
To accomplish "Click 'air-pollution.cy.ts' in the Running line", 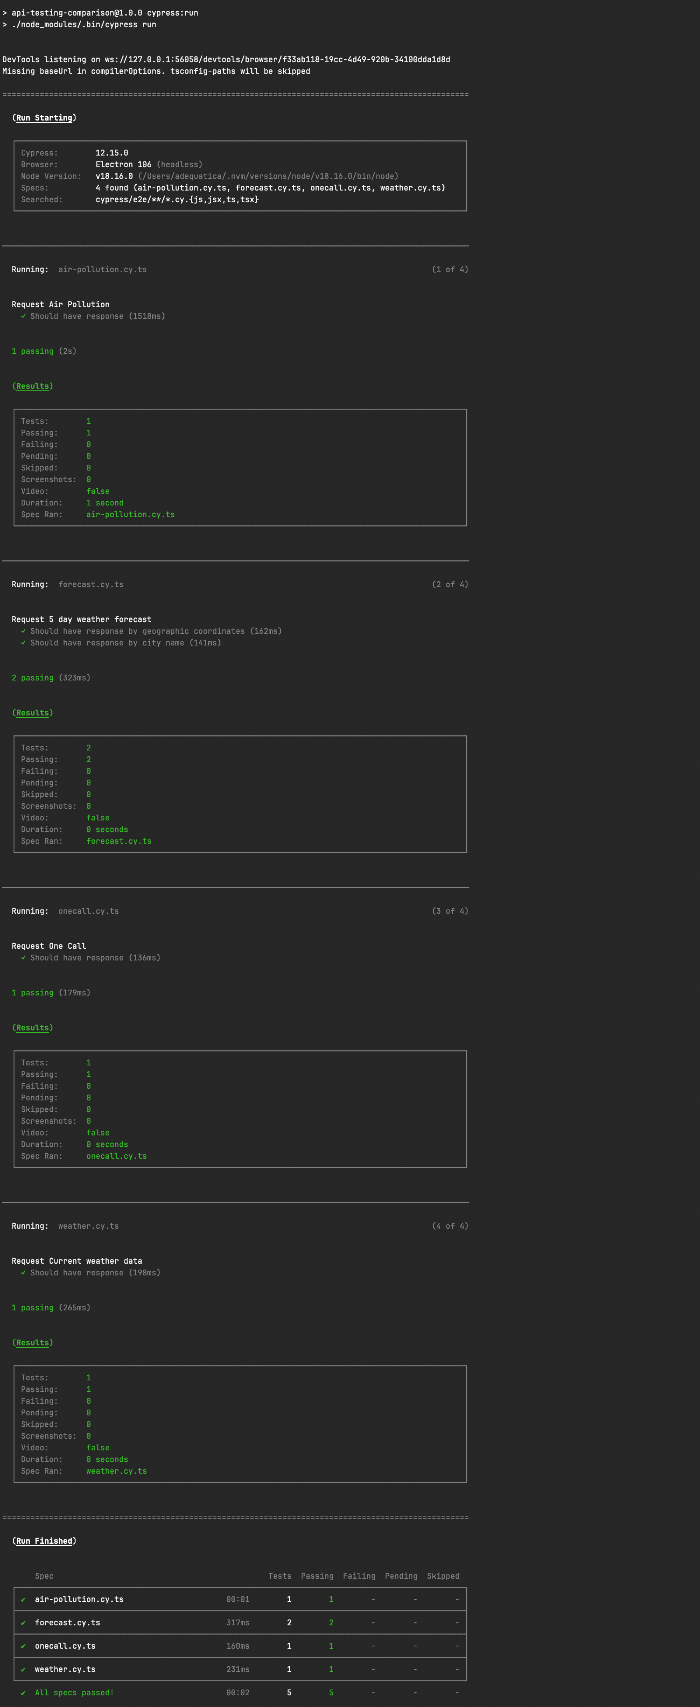I will [x=103, y=270].
